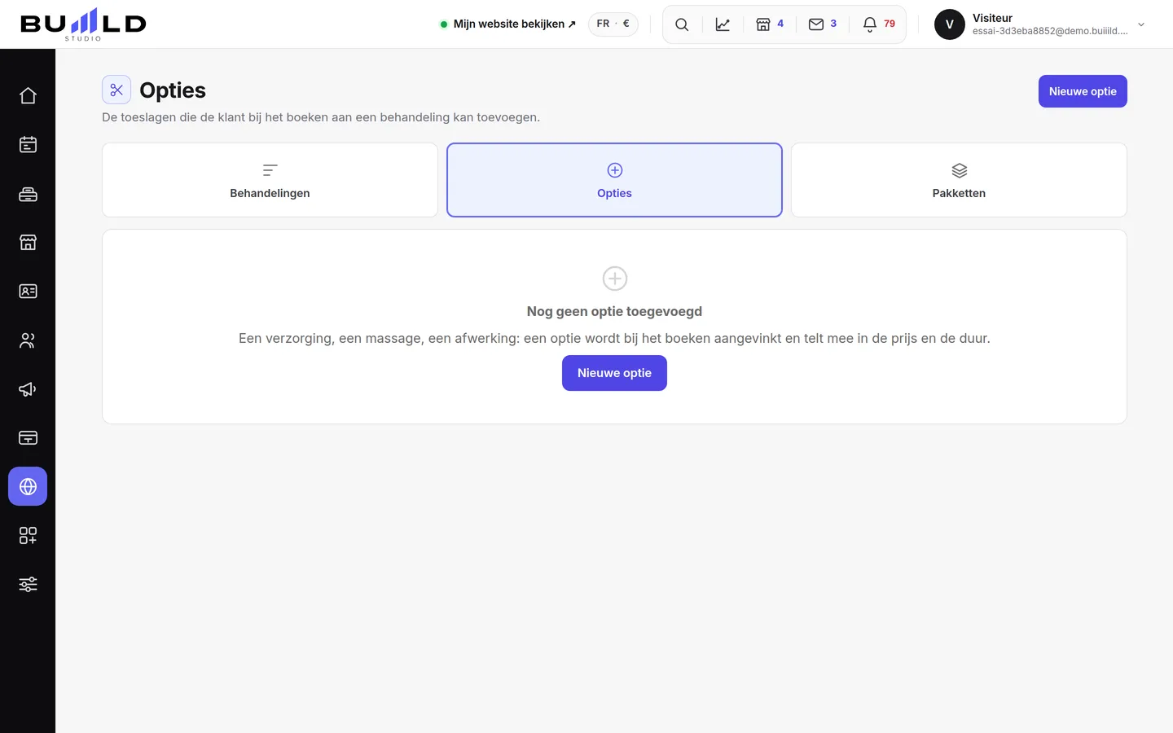The height and width of the screenshot is (733, 1173).
Task: Open the payment card sidebar icon
Action: (x=28, y=438)
